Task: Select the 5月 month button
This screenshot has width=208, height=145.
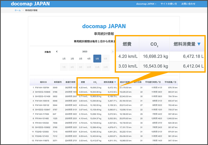Action: (x=97, y=59)
